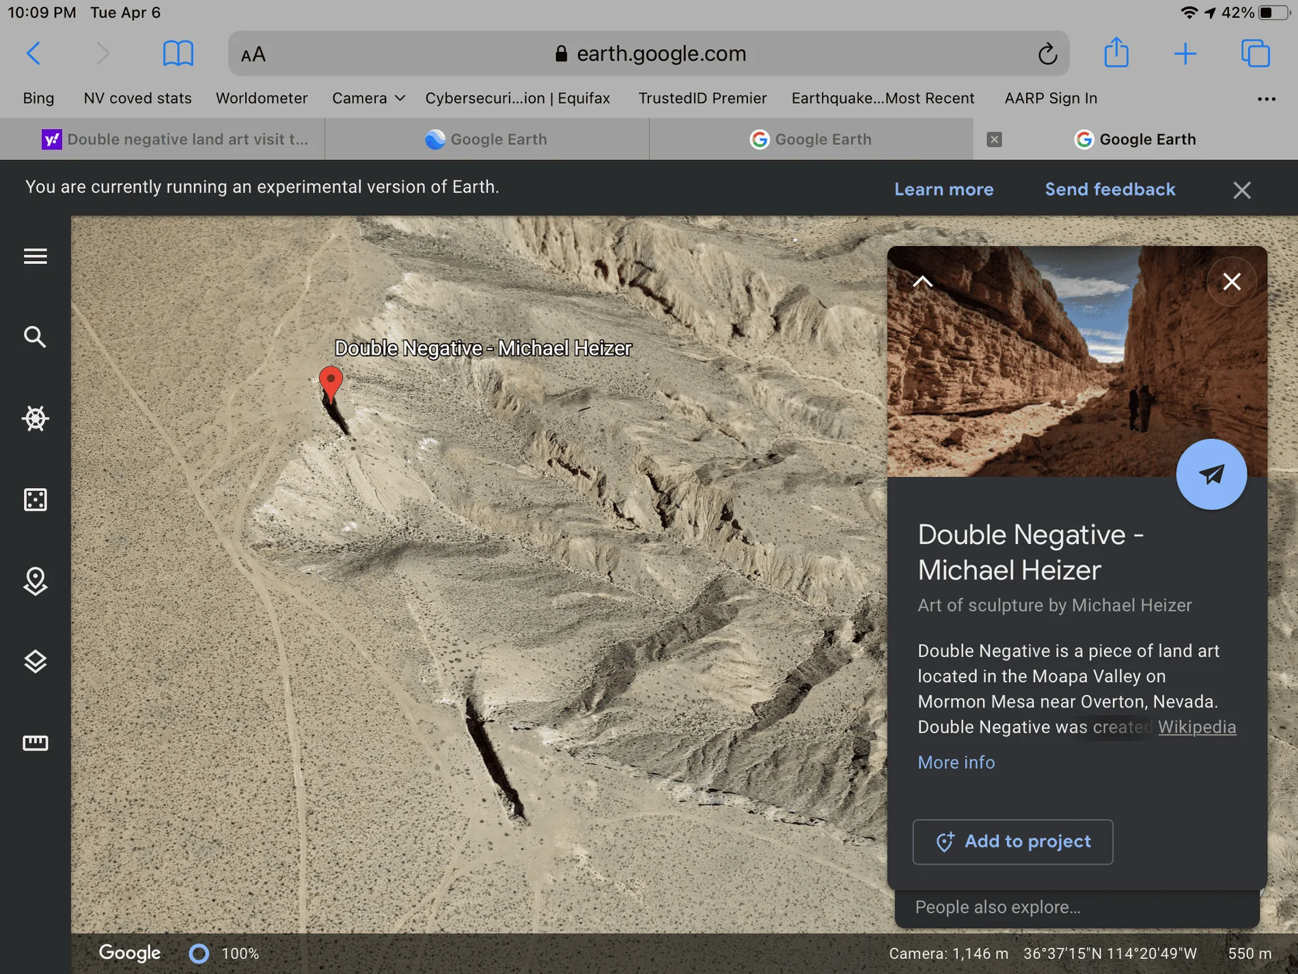Open the Cybersecurity Equifax bookmark

click(x=517, y=98)
